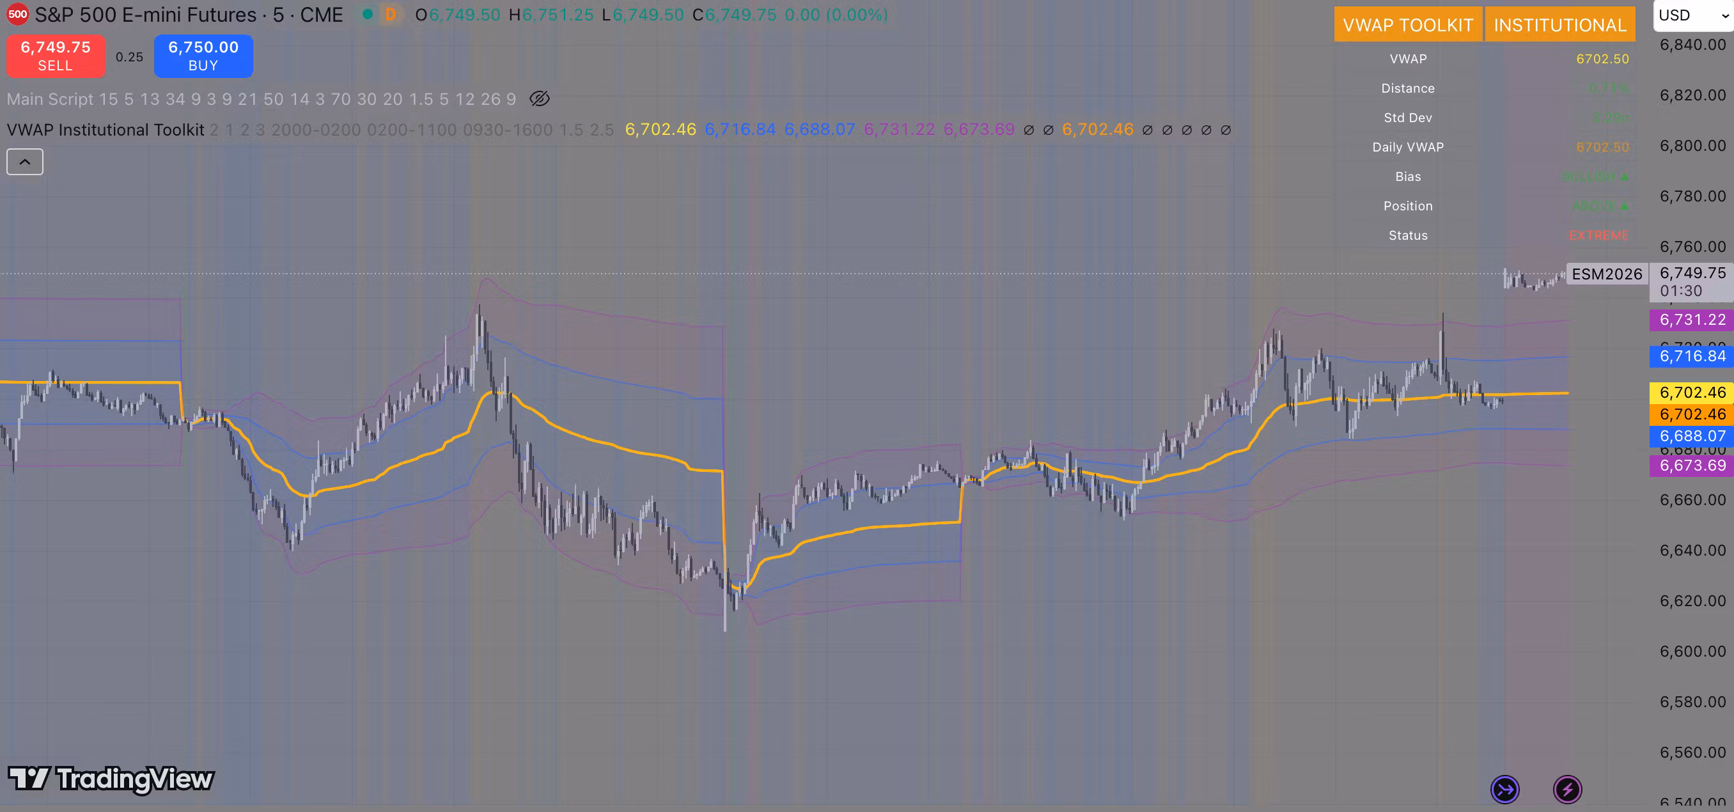Click the yellow 6,702.46 price axis label
Viewport: 1734px width, 812px height.
coord(1692,393)
